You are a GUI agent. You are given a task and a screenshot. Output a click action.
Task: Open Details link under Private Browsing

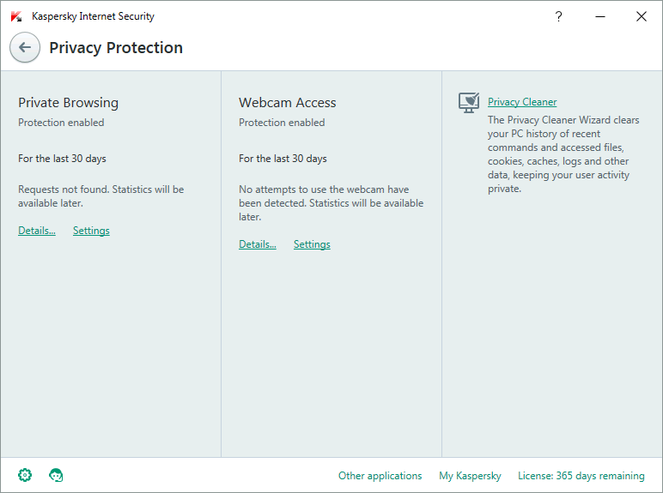coord(37,231)
